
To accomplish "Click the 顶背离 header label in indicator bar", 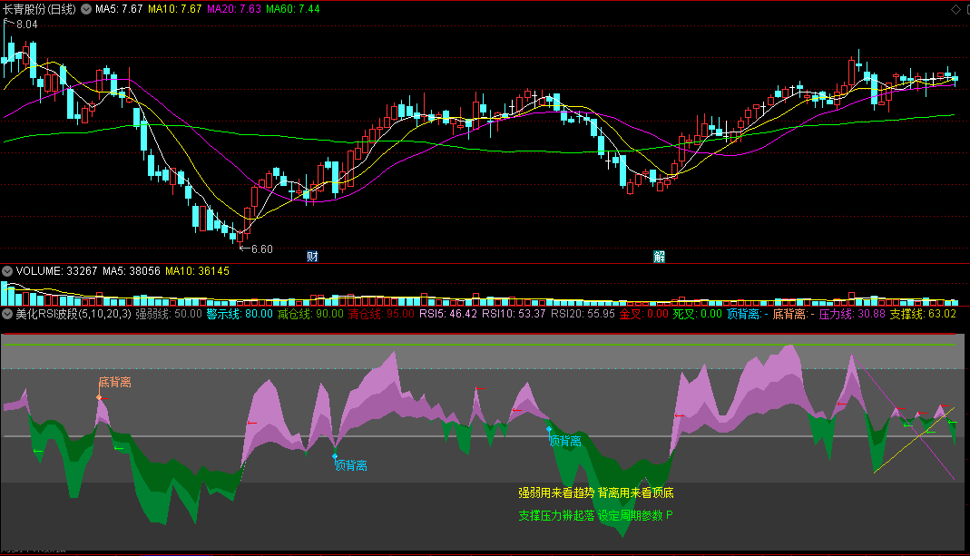I will coord(748,314).
